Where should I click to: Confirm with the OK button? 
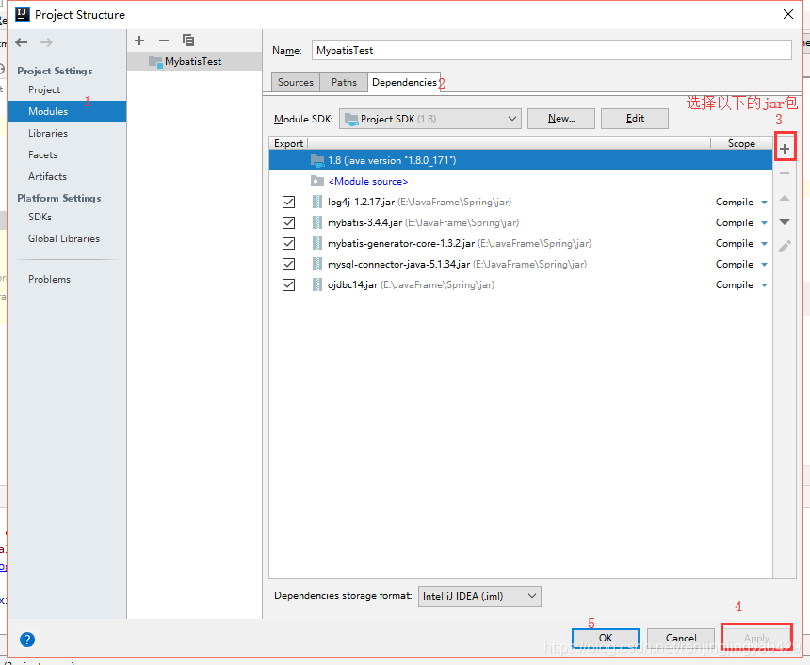[x=606, y=638]
